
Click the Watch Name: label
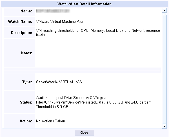point(20,22)
